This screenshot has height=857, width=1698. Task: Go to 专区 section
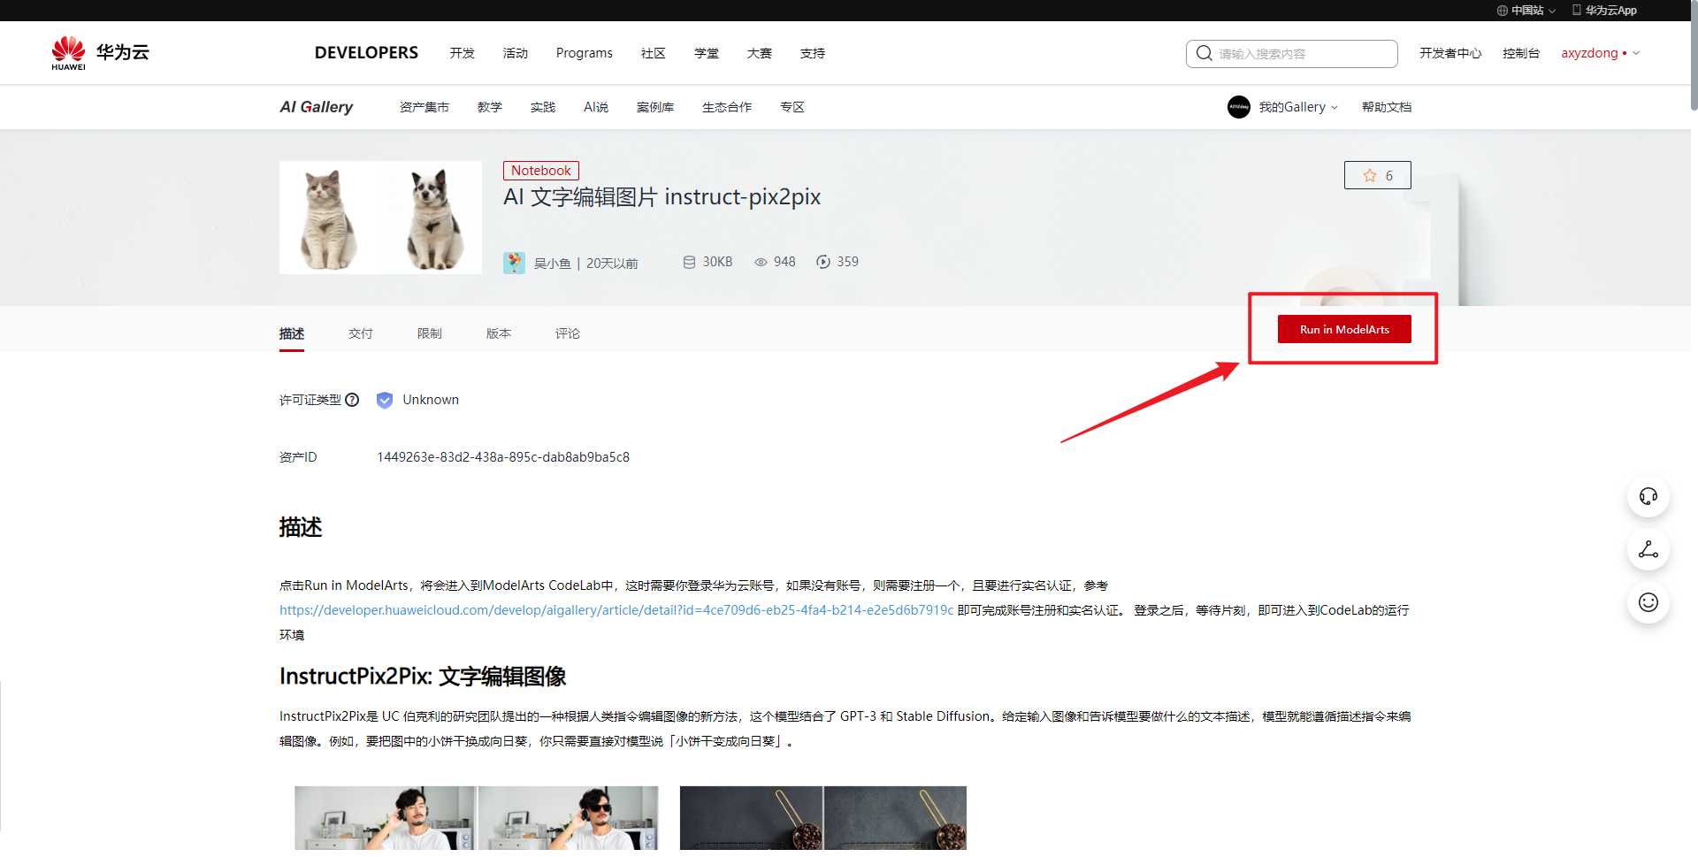tap(792, 107)
